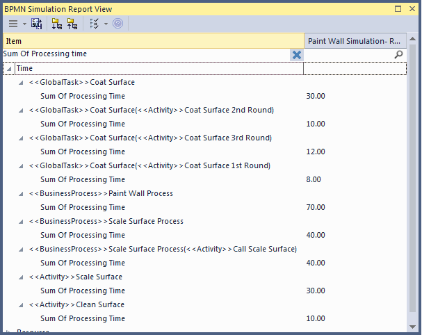This screenshot has width=422, height=335.
Task: Click the vertical scrollbar track
Action: coord(412,209)
